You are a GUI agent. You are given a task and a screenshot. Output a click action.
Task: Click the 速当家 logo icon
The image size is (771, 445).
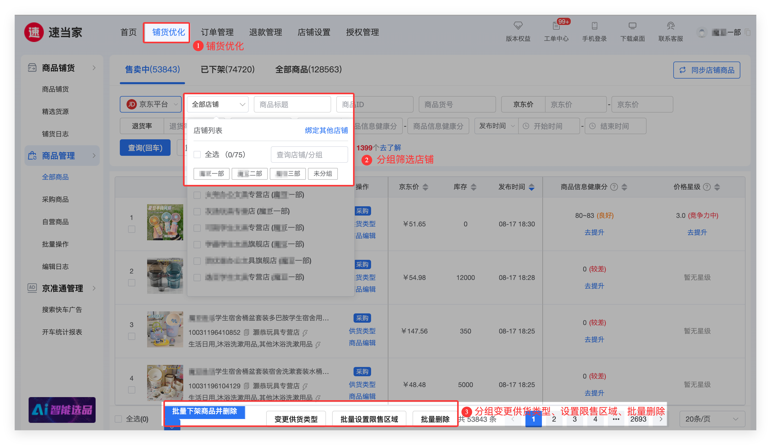tap(34, 32)
